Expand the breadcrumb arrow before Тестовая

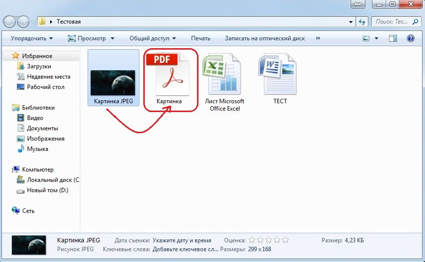51,22
